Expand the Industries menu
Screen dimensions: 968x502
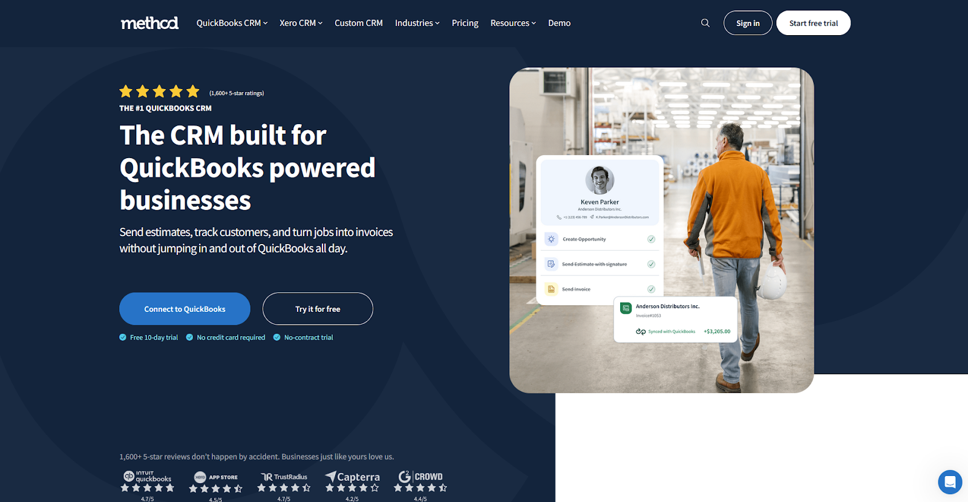417,23
